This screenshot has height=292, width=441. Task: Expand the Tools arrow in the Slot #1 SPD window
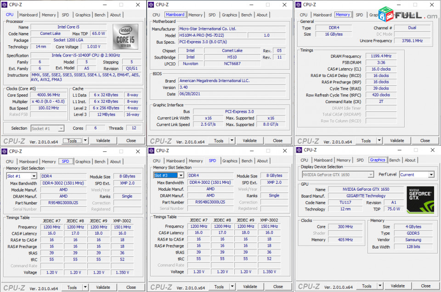[85, 287]
